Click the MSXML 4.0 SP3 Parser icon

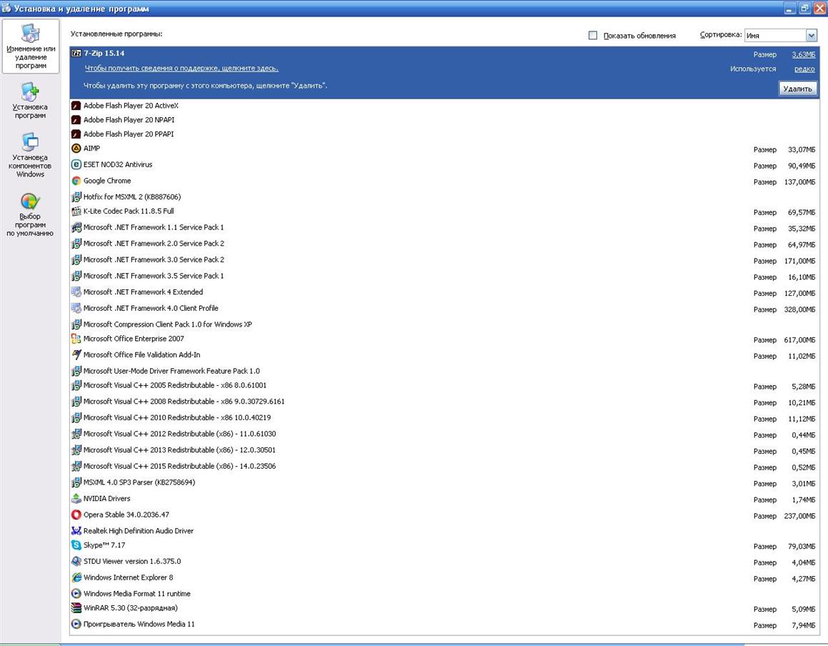point(76,483)
